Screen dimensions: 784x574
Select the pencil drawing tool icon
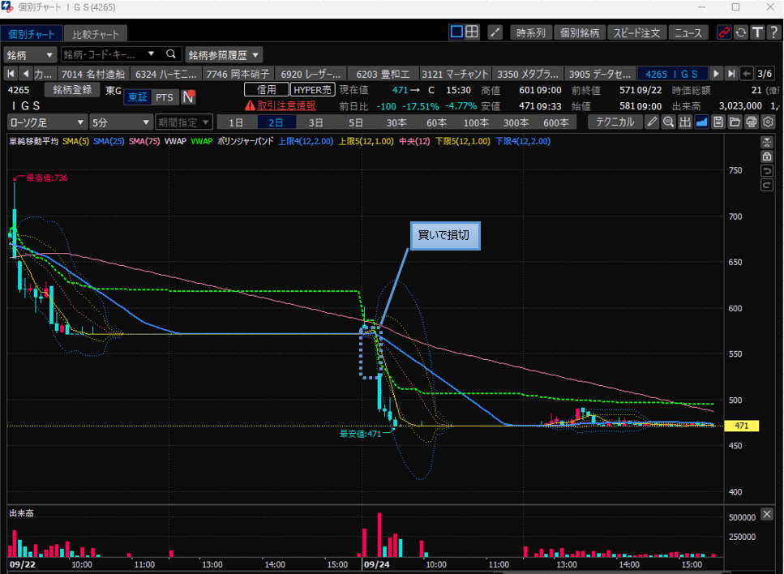(x=652, y=122)
